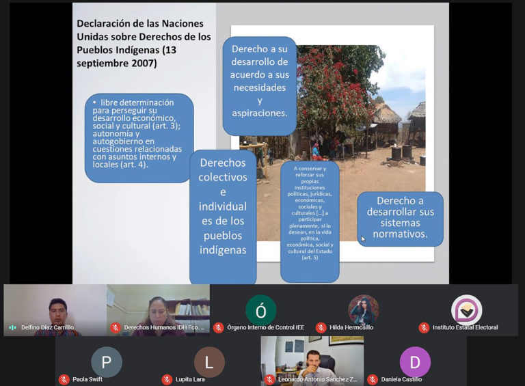
Task: Click the muted mic icon for Lupita Lara
Action: (x=167, y=379)
